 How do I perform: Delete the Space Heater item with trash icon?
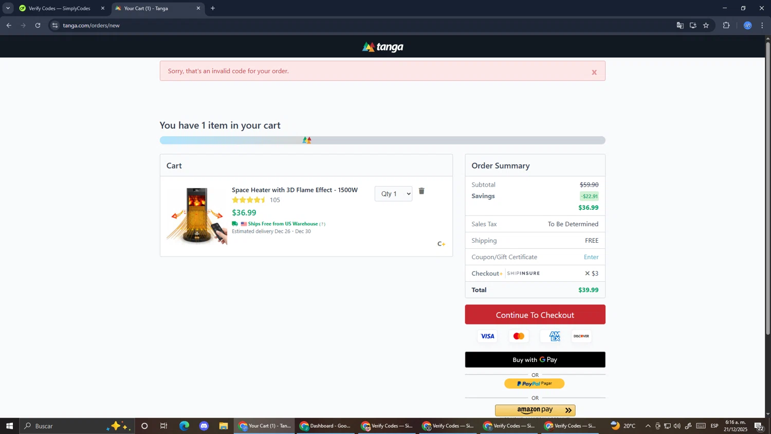[x=421, y=191]
